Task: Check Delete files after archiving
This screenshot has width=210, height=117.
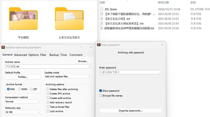Action: coord(48,89)
